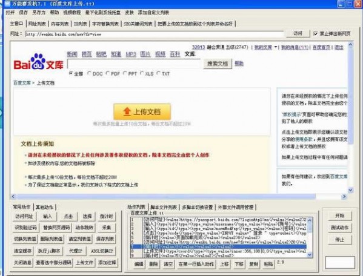
Task: Click the 关闭消息 button
Action: point(22,263)
